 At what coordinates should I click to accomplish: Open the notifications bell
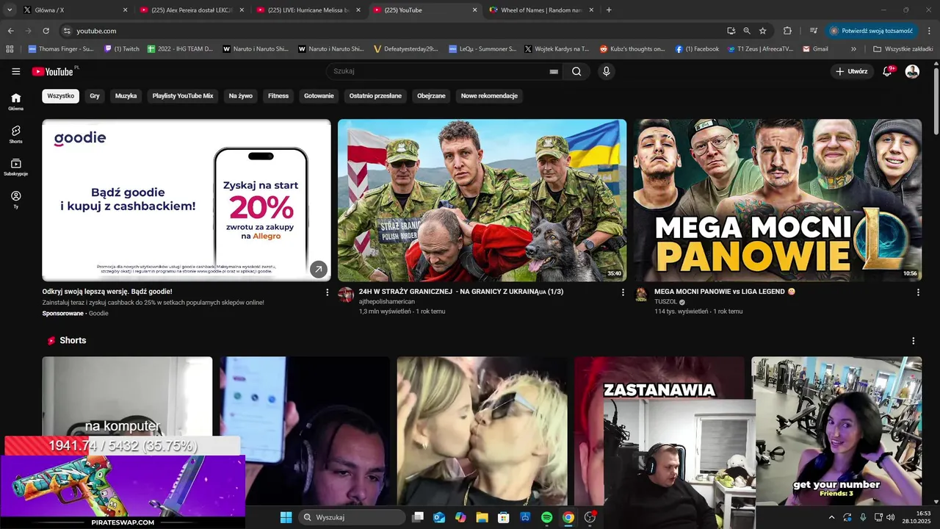(x=887, y=71)
